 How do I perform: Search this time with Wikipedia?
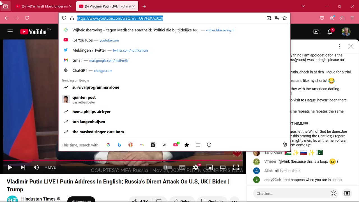[164, 145]
